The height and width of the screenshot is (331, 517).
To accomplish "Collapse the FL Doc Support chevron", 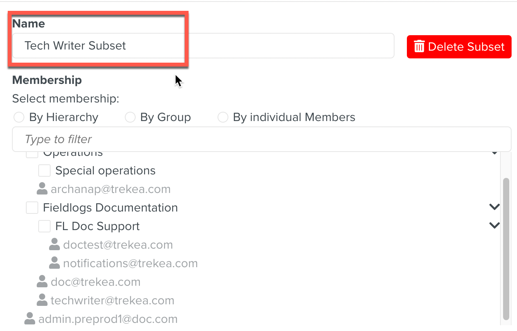I will click(494, 225).
